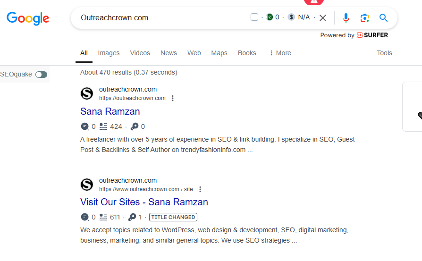Click the TITLE CHANGED badge
The image size is (422, 261).
[x=173, y=217]
